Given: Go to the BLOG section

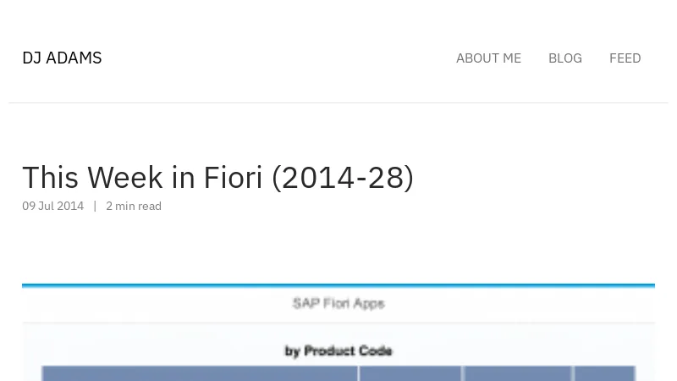Looking at the screenshot, I should [564, 58].
